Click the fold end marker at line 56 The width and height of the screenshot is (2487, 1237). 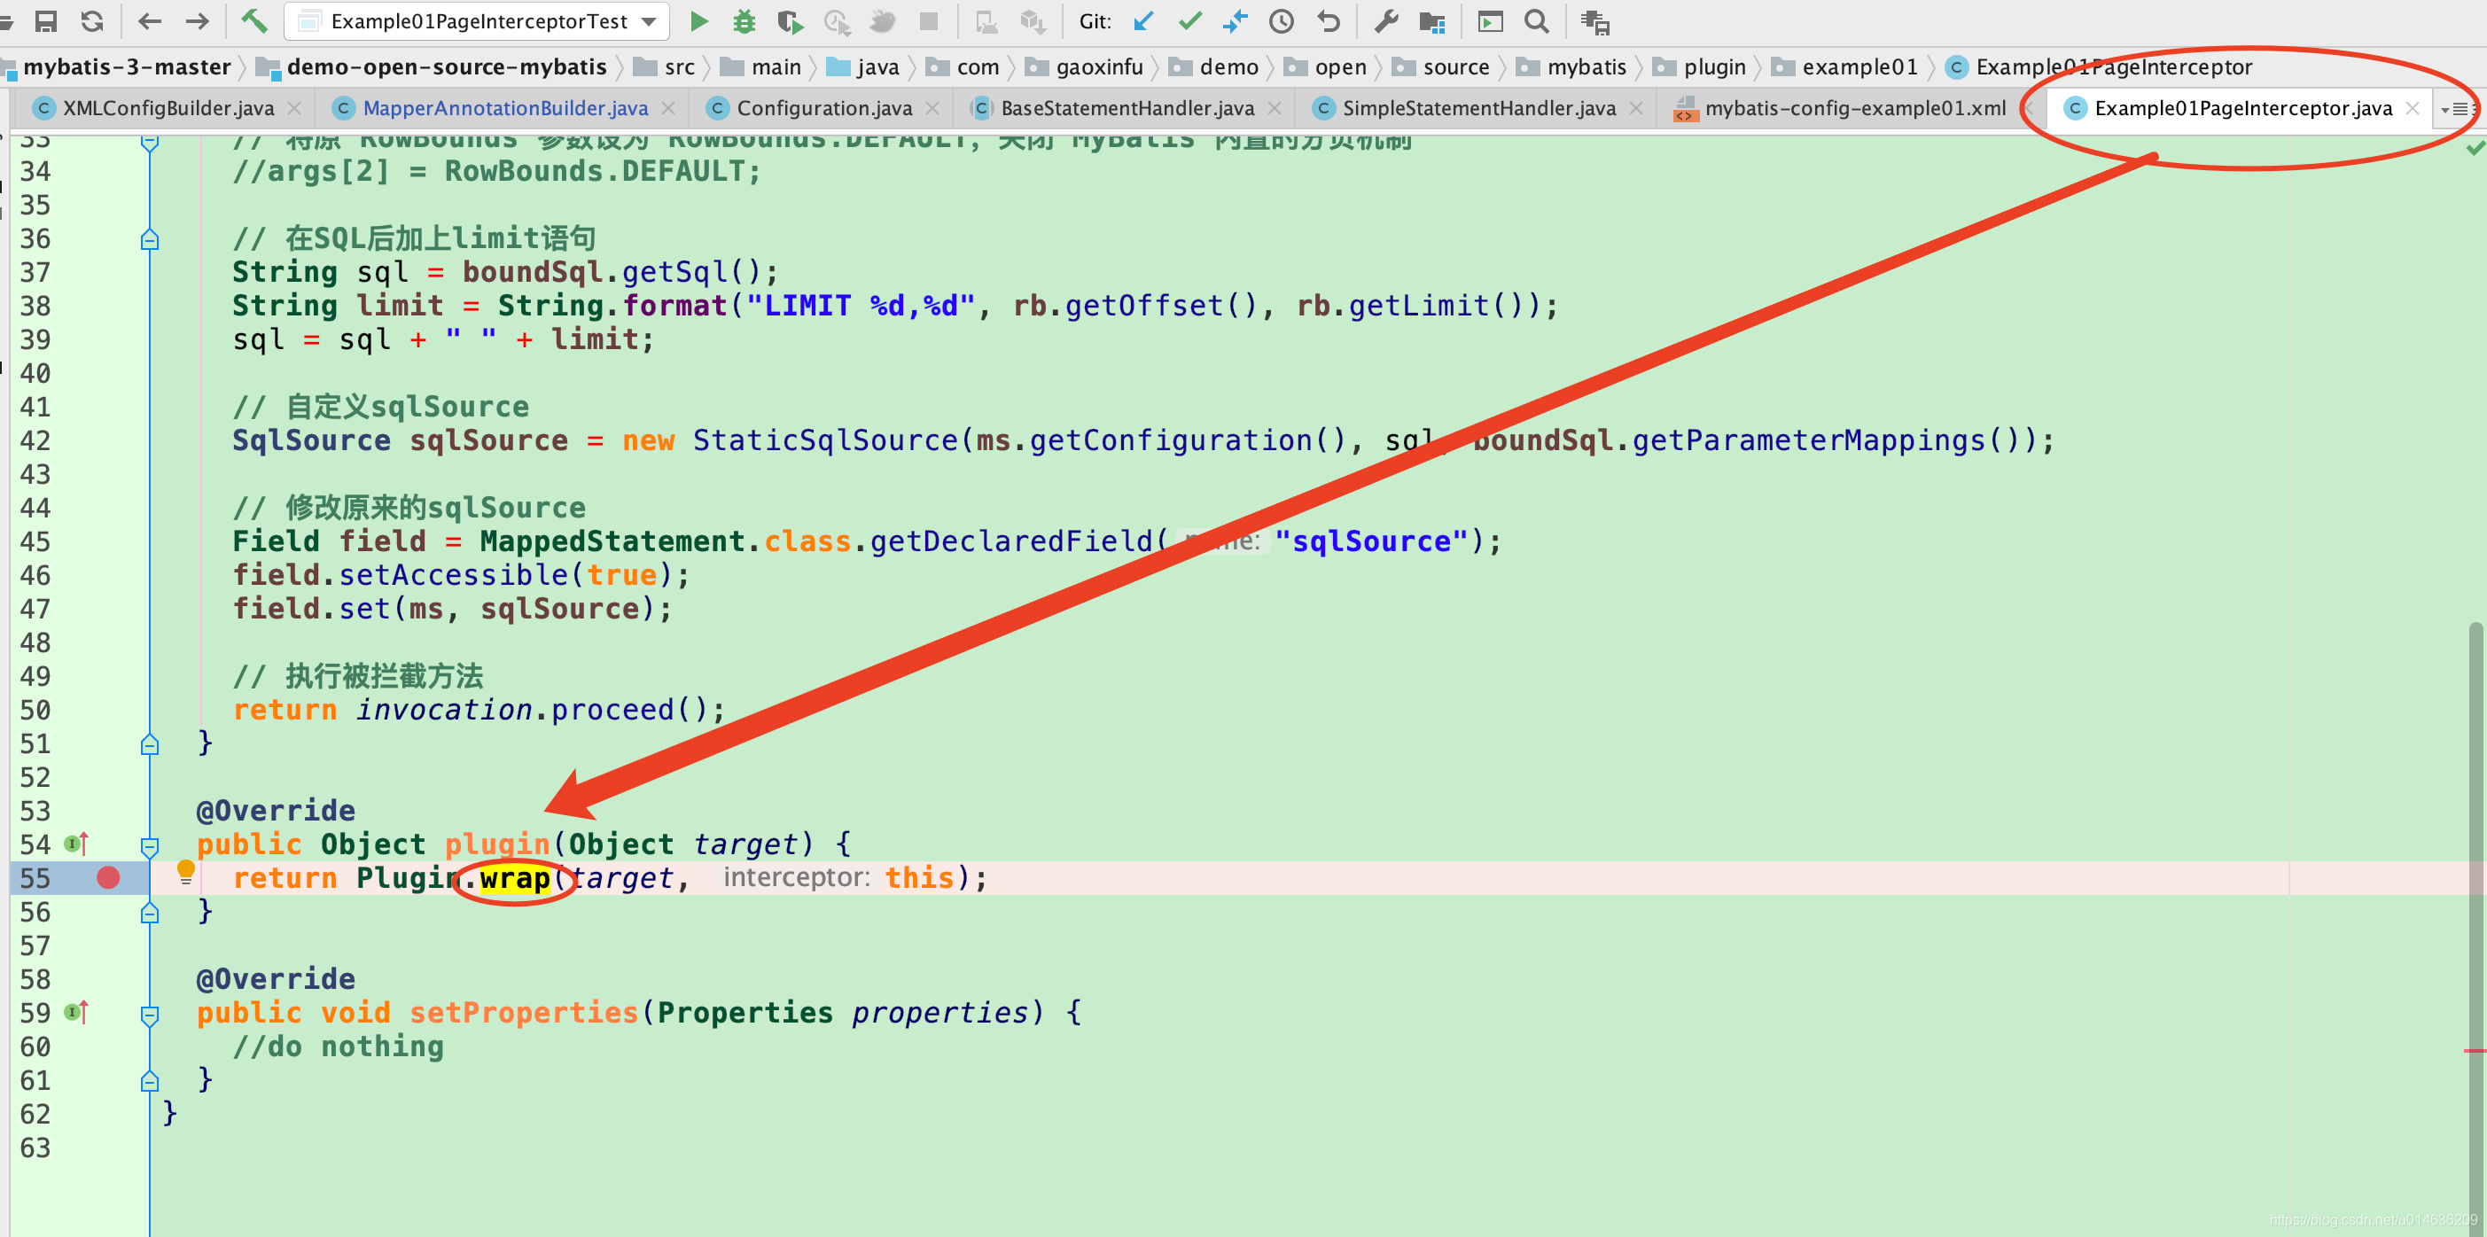(150, 913)
